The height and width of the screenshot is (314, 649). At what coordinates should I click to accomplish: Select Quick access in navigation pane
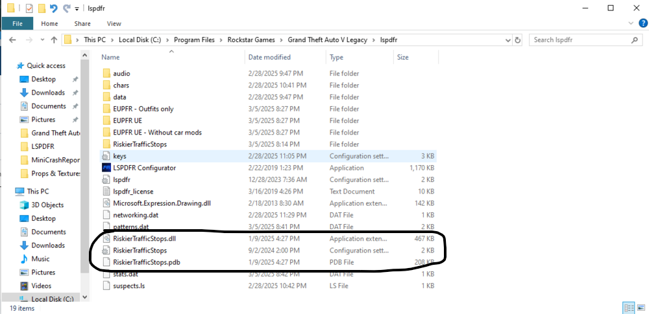click(x=46, y=65)
